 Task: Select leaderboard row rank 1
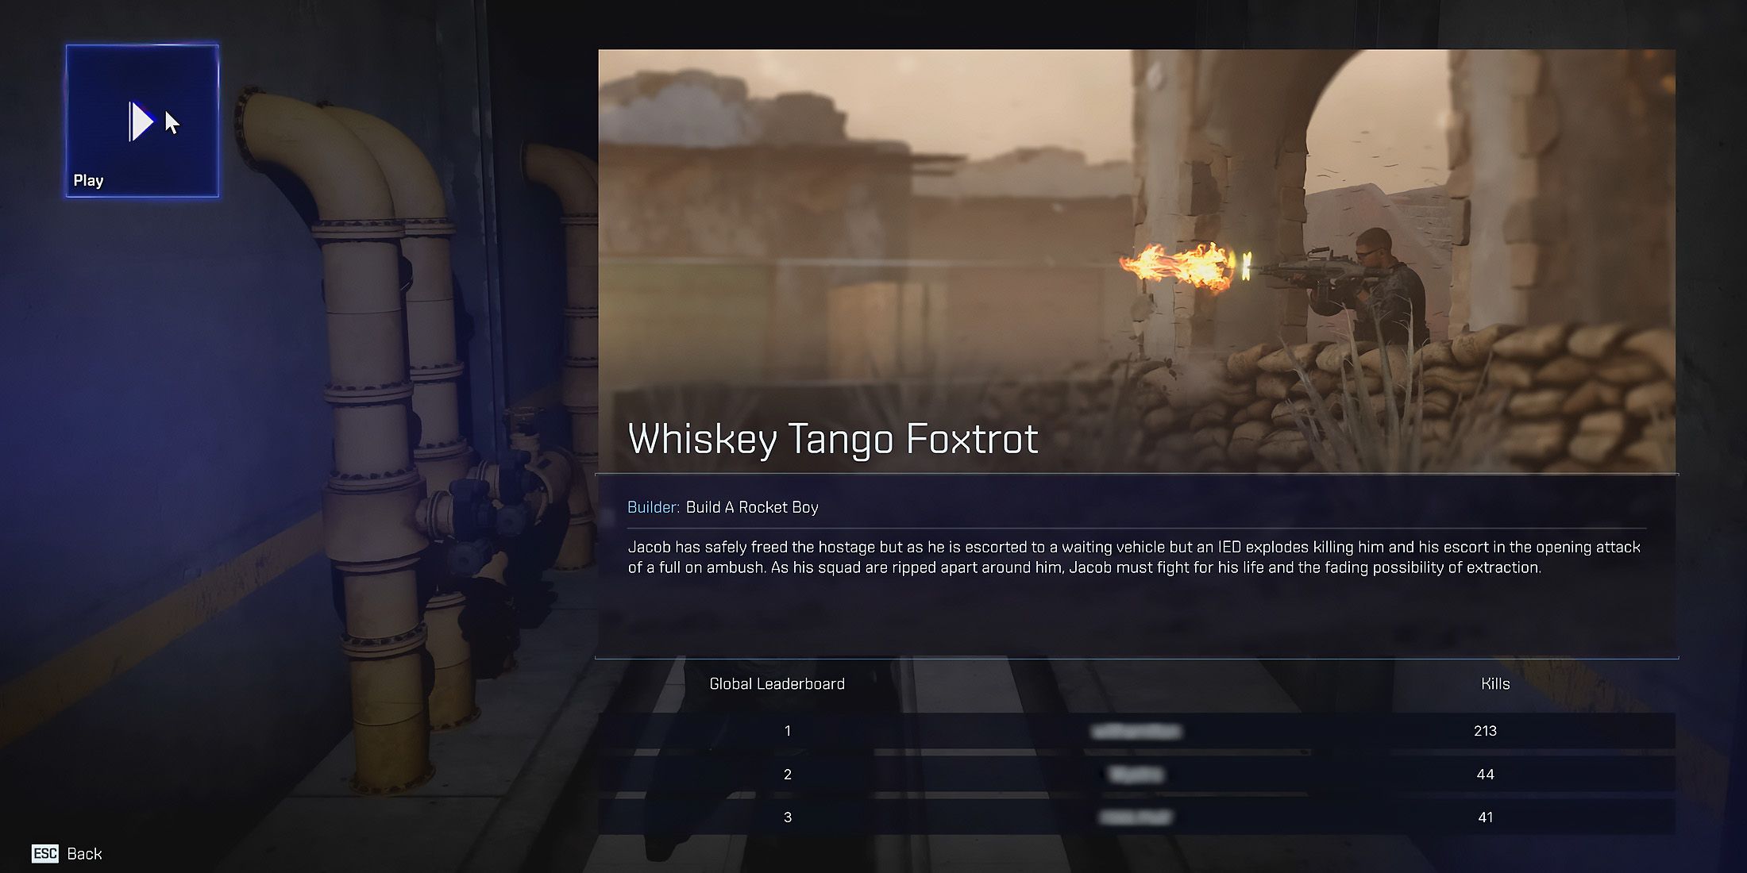1136,731
